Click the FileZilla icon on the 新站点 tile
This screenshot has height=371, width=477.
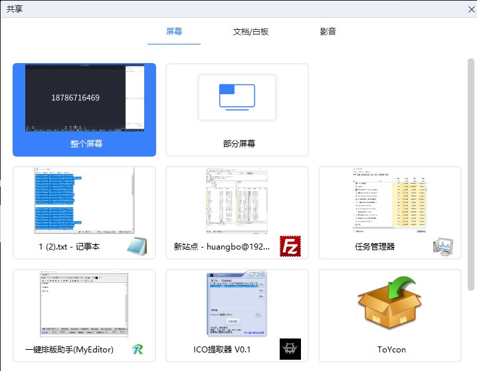(290, 246)
